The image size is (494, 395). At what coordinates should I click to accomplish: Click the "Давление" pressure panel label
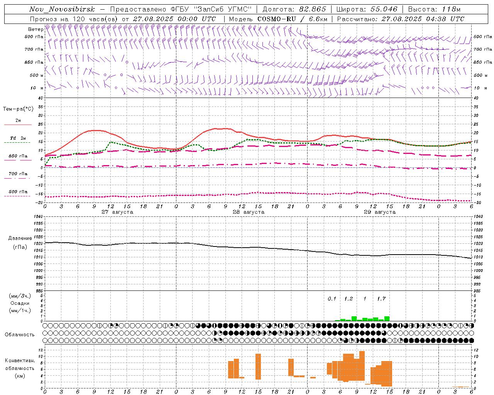pyautogui.click(x=20, y=238)
